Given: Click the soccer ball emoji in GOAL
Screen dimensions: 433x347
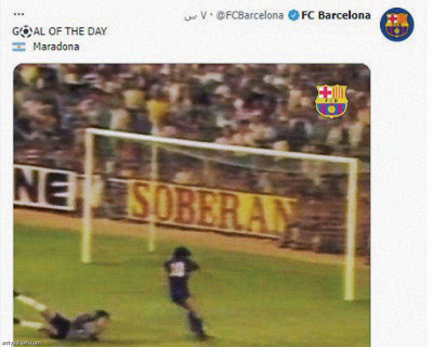Looking at the screenshot, I should pyautogui.click(x=26, y=31).
